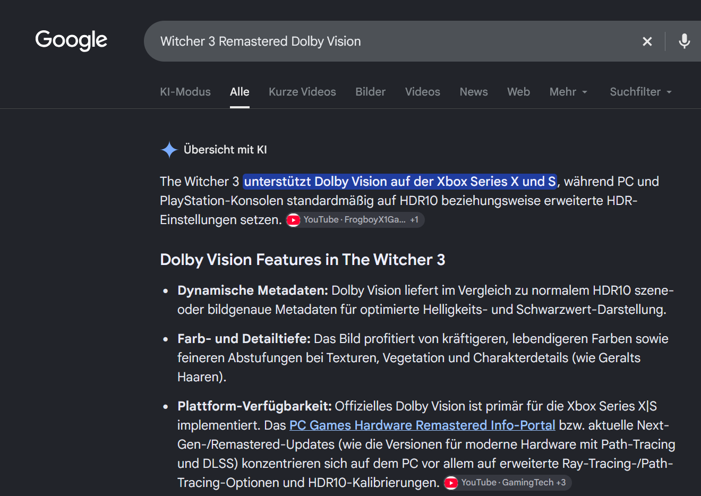
Task: Open the Kurze Videos tab
Action: click(302, 92)
